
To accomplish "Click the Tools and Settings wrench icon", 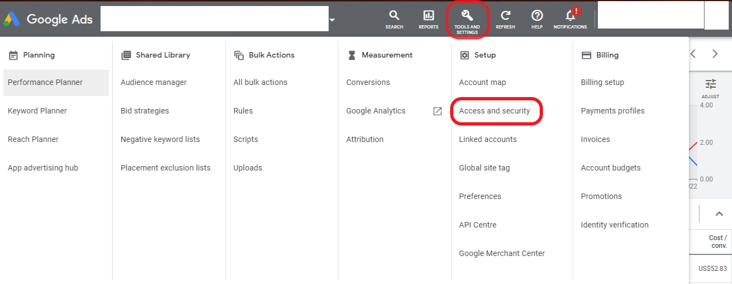I will click(x=467, y=15).
